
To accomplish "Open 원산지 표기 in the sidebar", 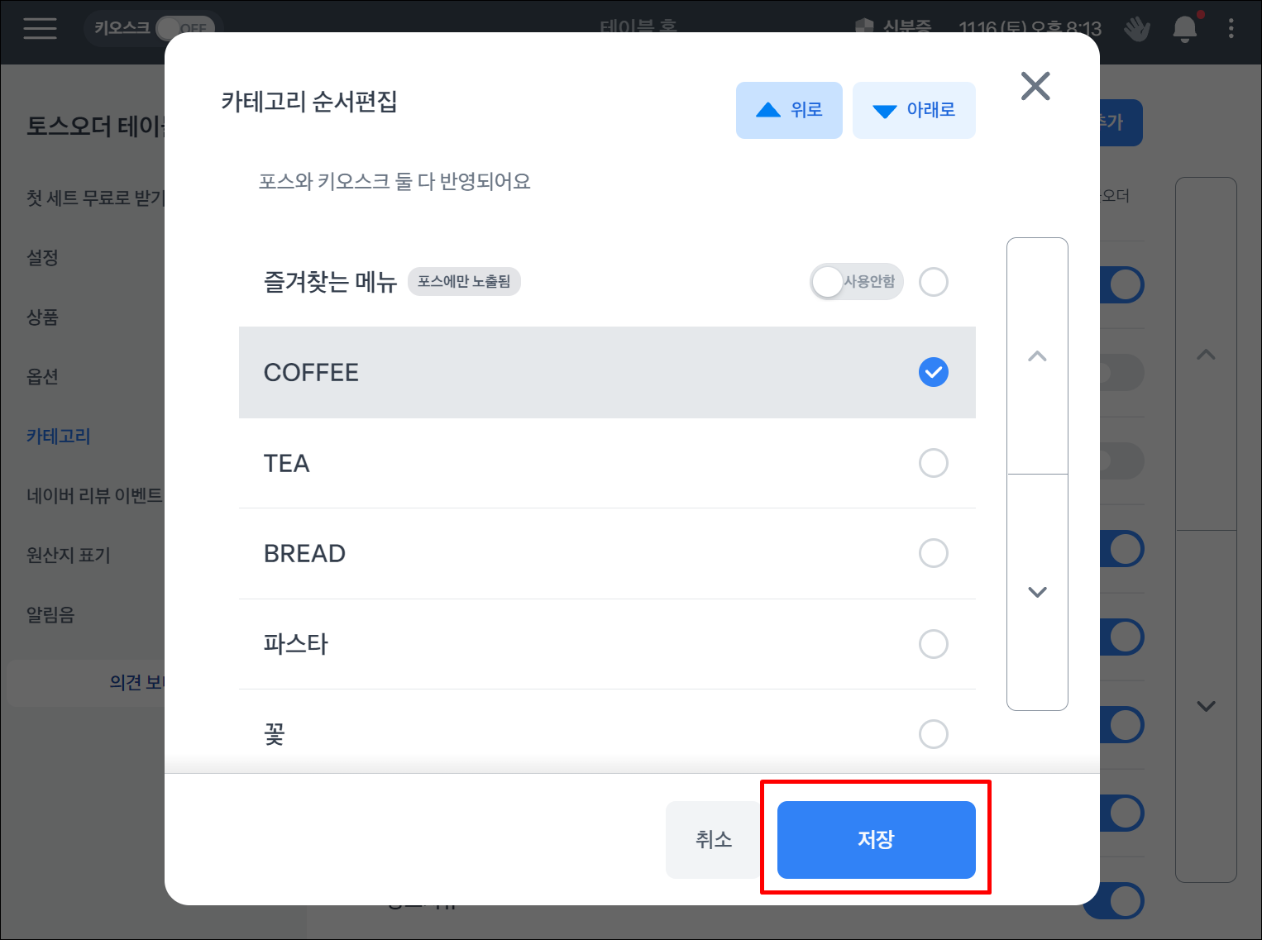I will click(x=69, y=555).
